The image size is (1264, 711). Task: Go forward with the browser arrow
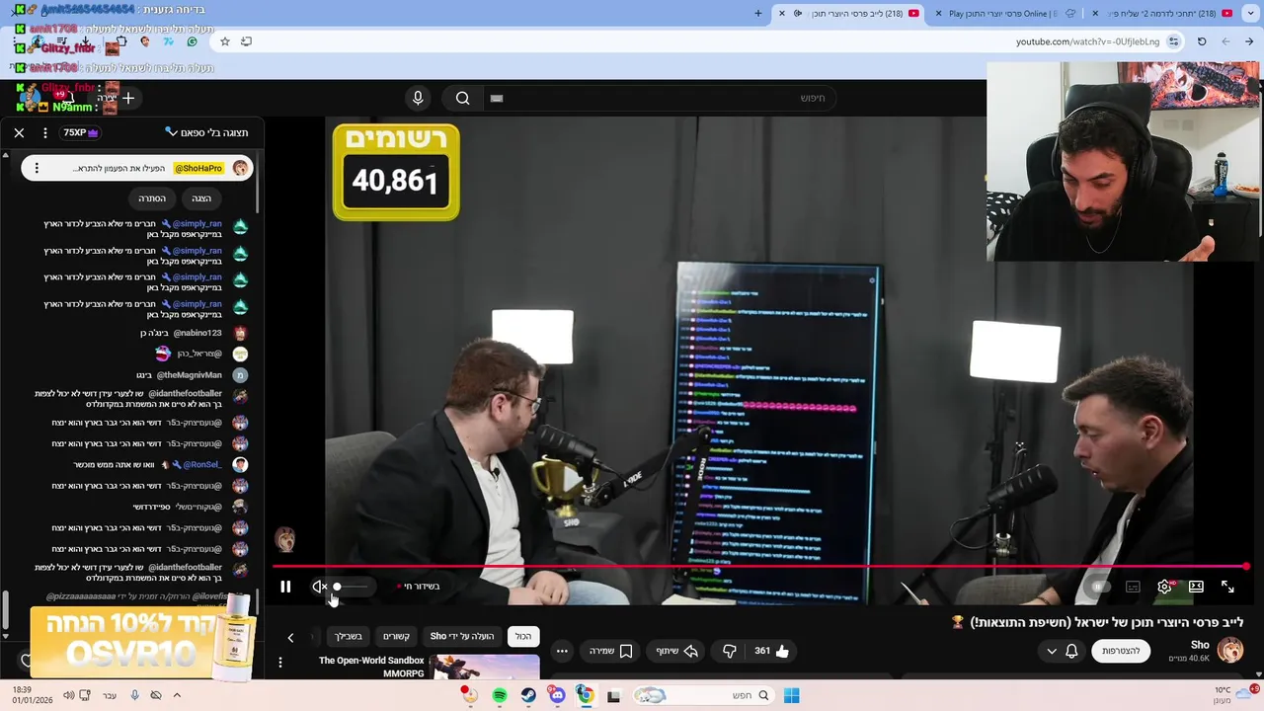1225,41
